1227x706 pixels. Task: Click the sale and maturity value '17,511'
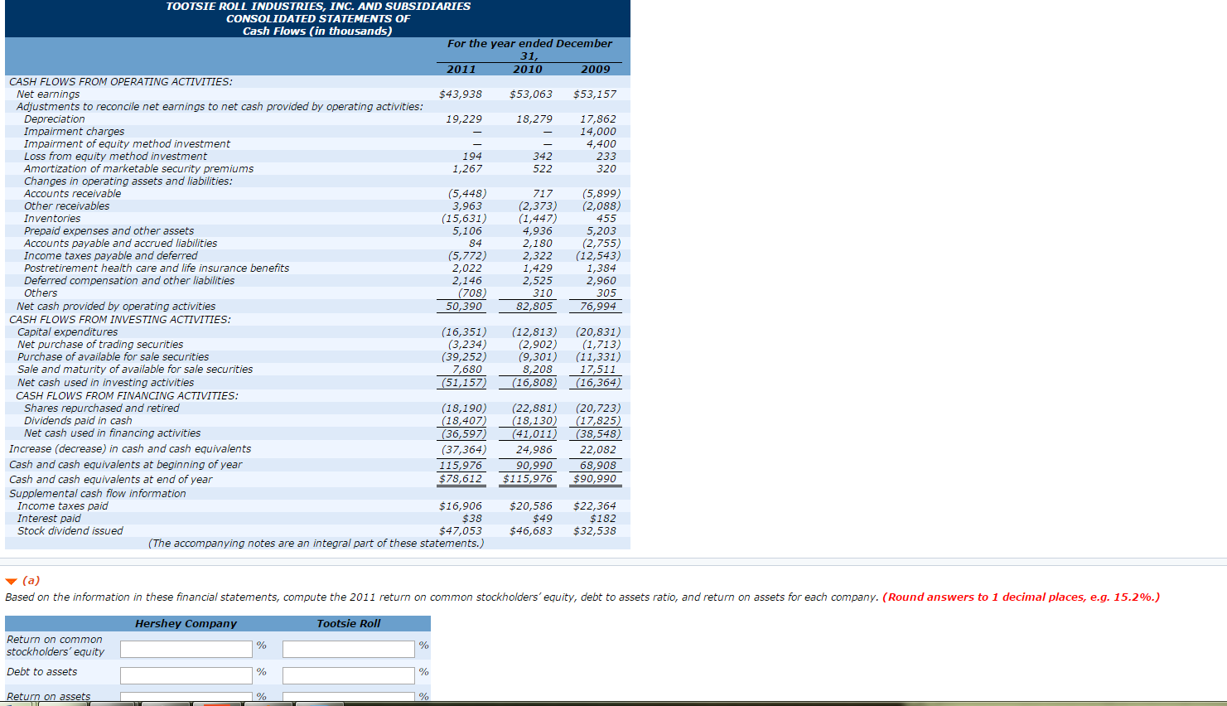click(x=597, y=369)
